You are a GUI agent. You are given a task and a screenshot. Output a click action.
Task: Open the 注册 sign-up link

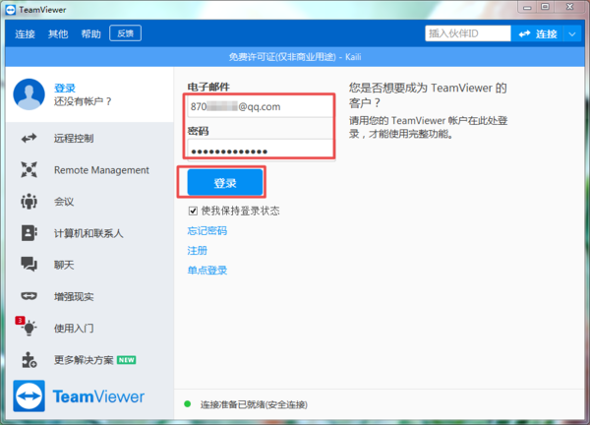[x=197, y=251]
